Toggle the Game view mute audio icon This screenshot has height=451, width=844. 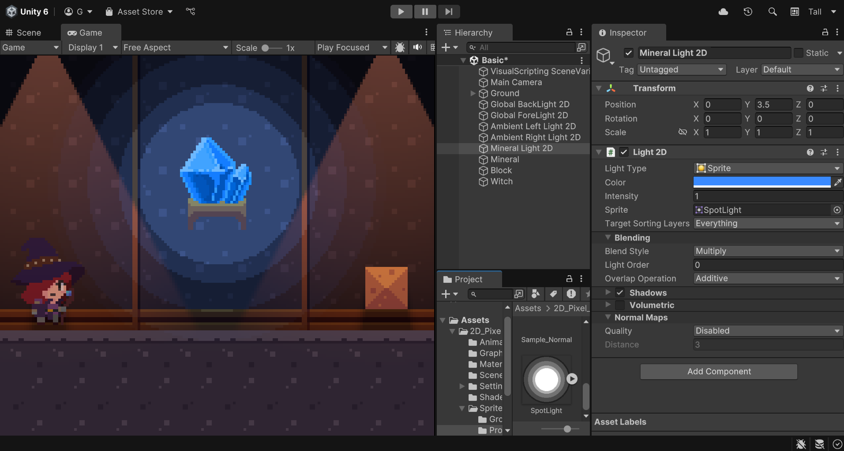click(417, 48)
